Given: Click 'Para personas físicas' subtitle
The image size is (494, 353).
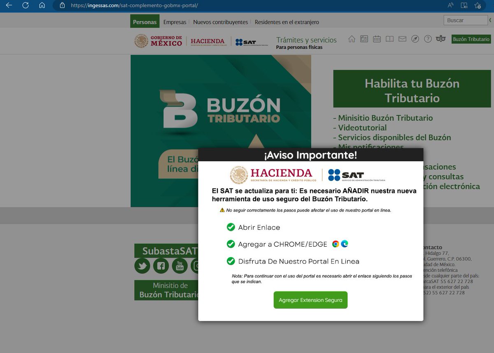Looking at the screenshot, I should [x=299, y=47].
